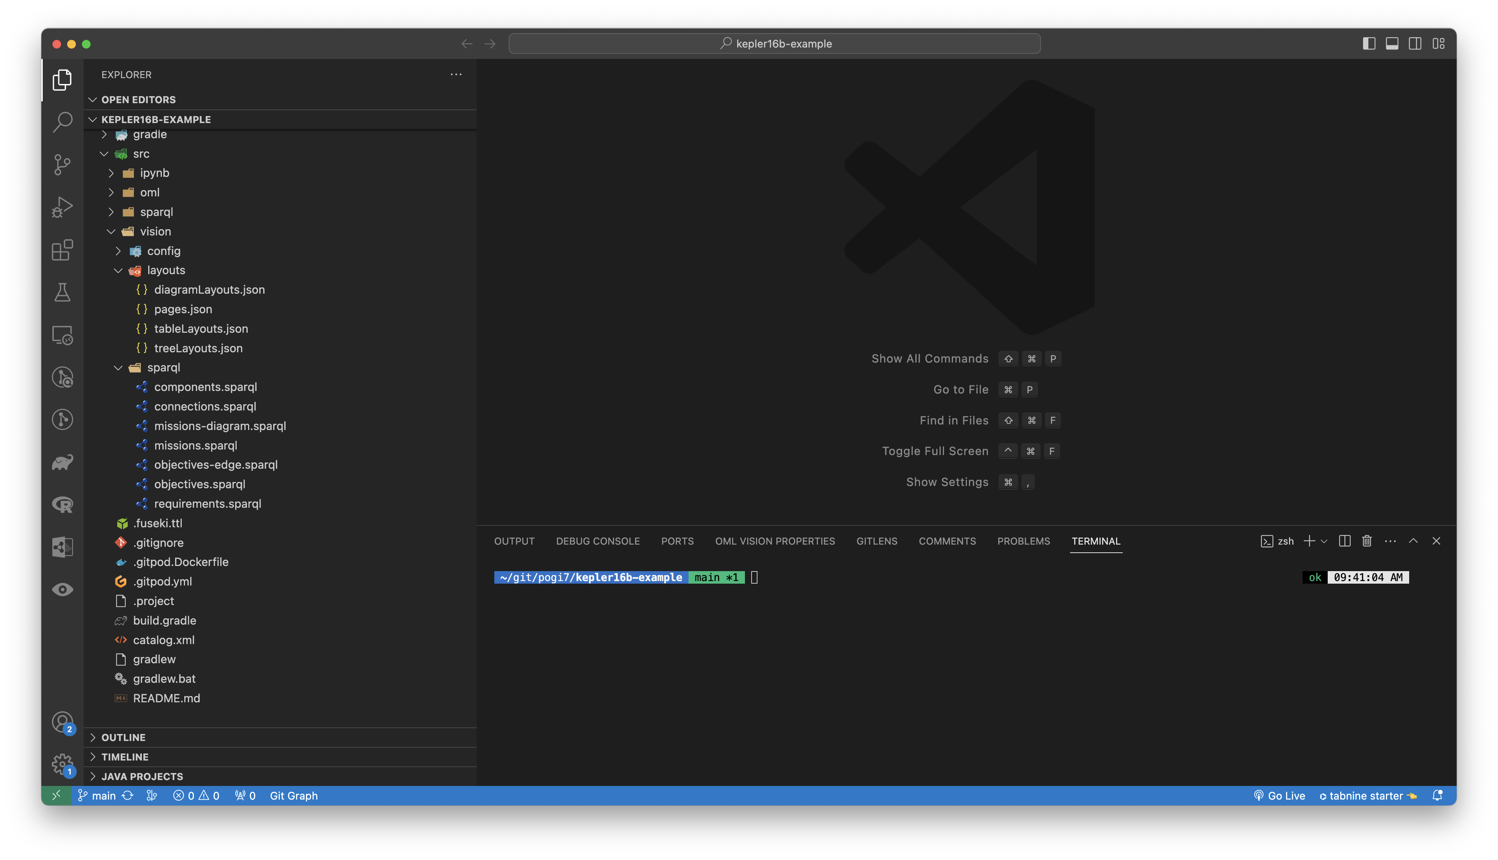The width and height of the screenshot is (1498, 860).
Task: Open the eye icon view in activity bar
Action: 62,590
